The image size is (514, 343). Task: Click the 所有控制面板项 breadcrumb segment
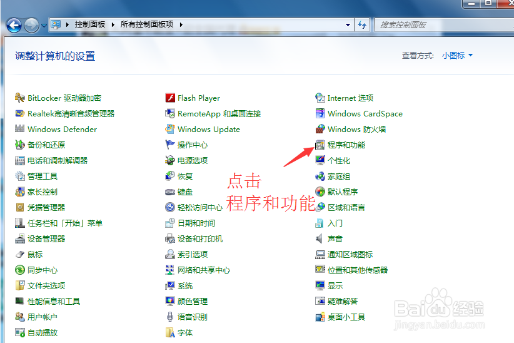pyautogui.click(x=147, y=24)
